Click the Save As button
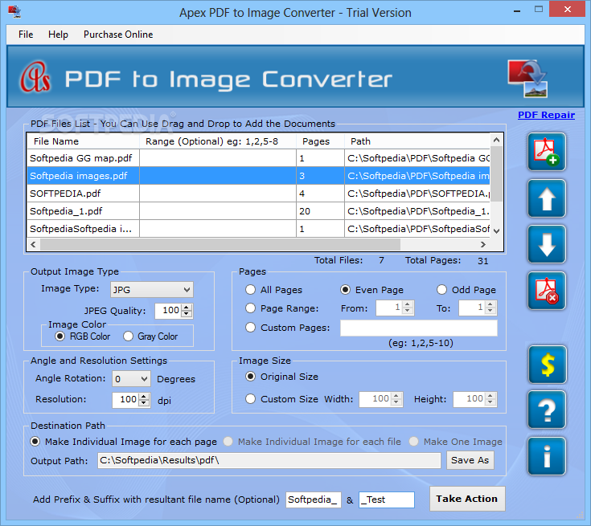 (470, 460)
